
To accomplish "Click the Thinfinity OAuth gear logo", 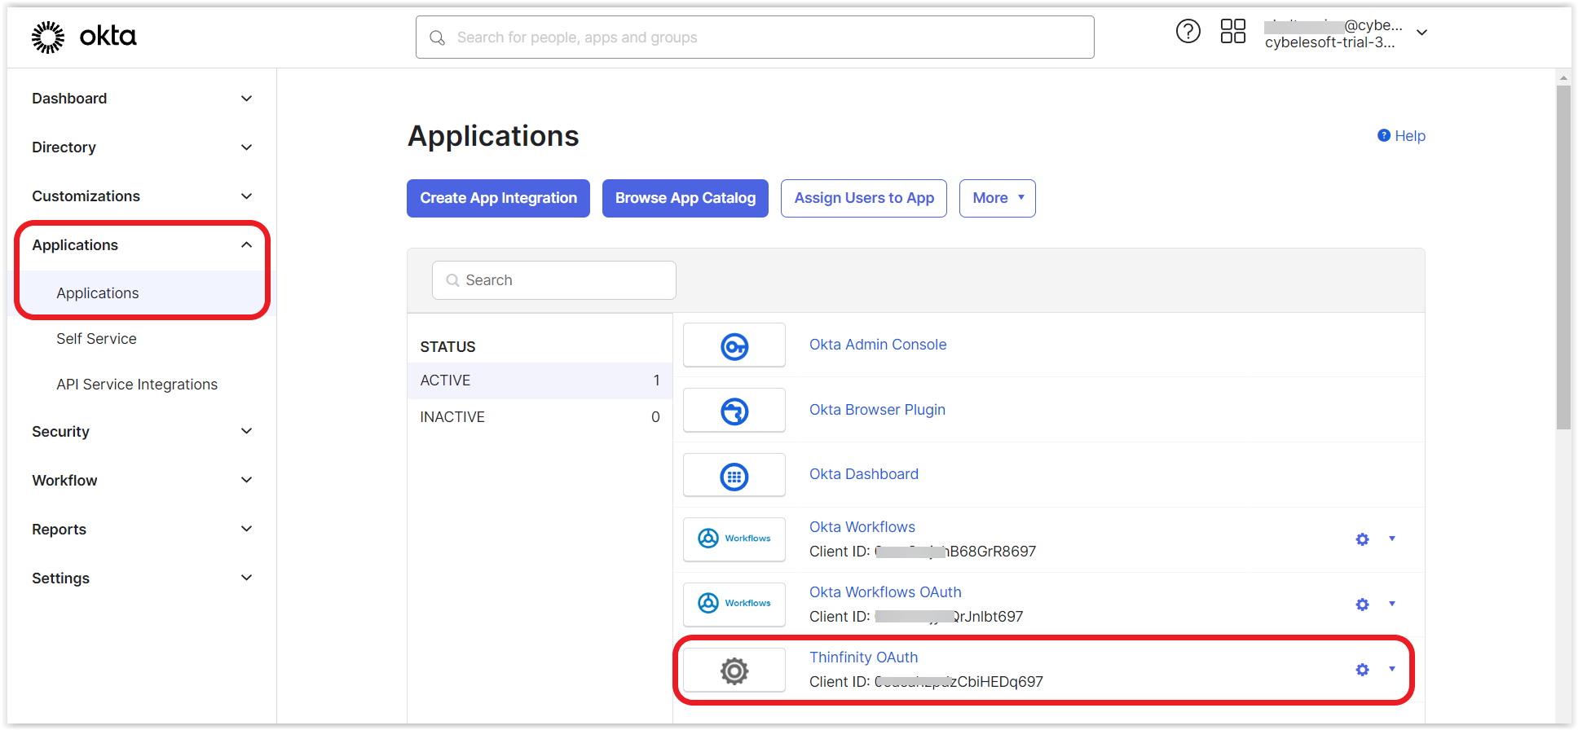I will tap(734, 671).
